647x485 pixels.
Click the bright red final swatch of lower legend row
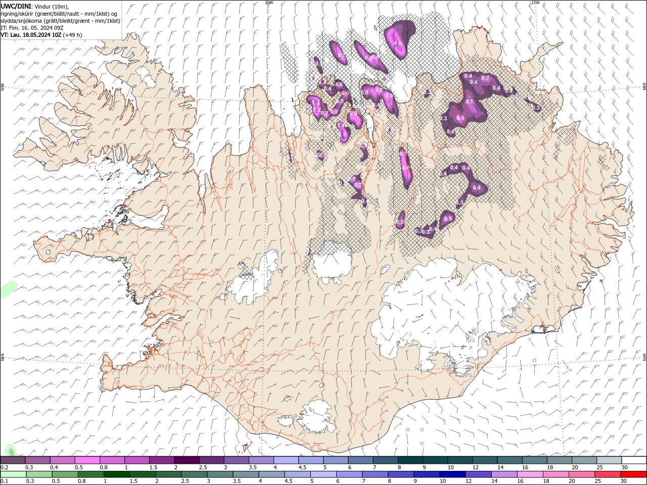tap(634, 474)
